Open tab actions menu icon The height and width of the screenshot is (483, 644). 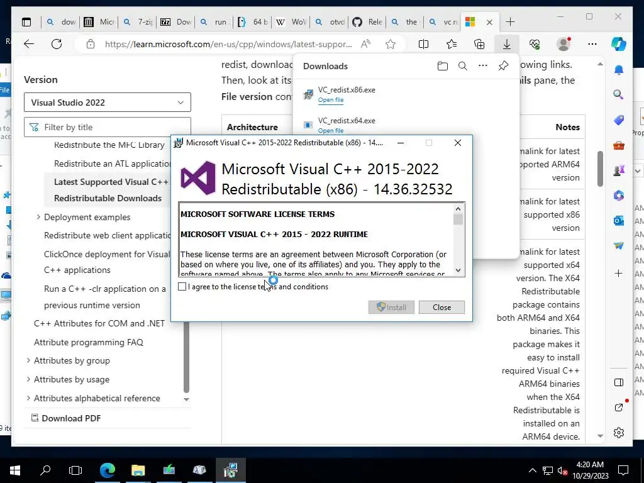tap(26, 22)
